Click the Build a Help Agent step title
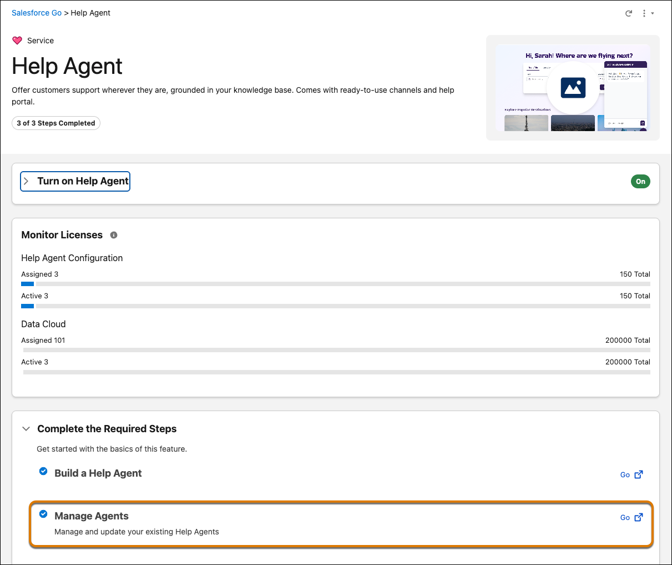672x565 pixels. (x=98, y=473)
